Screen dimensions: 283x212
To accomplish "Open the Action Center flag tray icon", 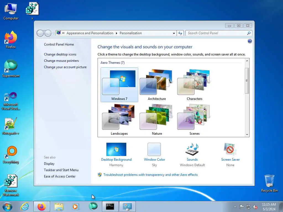I will (242, 207).
